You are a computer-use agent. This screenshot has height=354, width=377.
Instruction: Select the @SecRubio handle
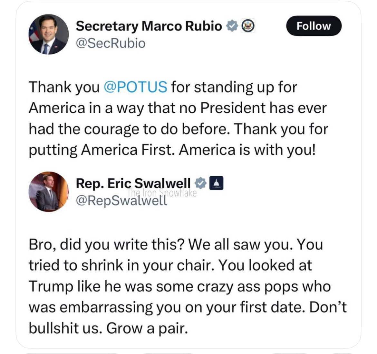111,43
